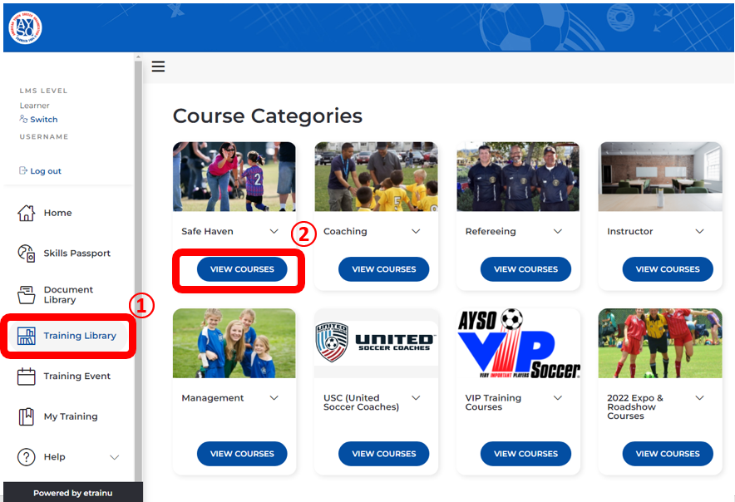Click the Learner level text

pos(34,106)
